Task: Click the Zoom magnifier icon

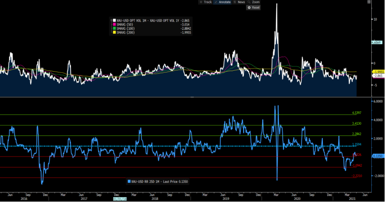Action: (249, 2)
